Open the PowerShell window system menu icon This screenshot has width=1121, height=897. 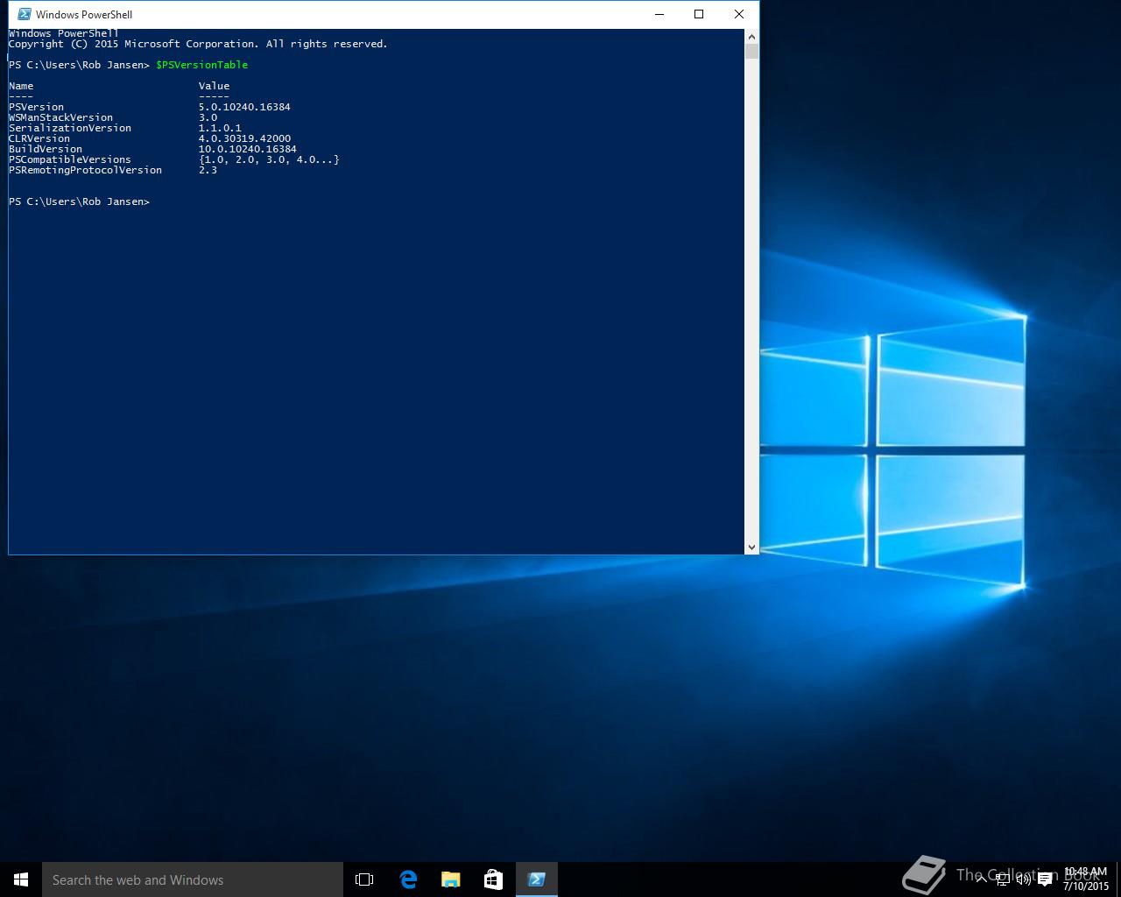[x=25, y=14]
